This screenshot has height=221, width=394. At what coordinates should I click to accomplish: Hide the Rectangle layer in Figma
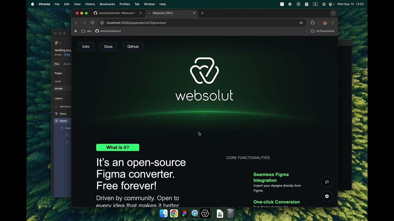tap(56, 106)
